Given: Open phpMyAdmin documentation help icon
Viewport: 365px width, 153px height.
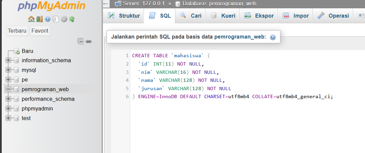Looking at the screenshot, I should click(48, 19).
